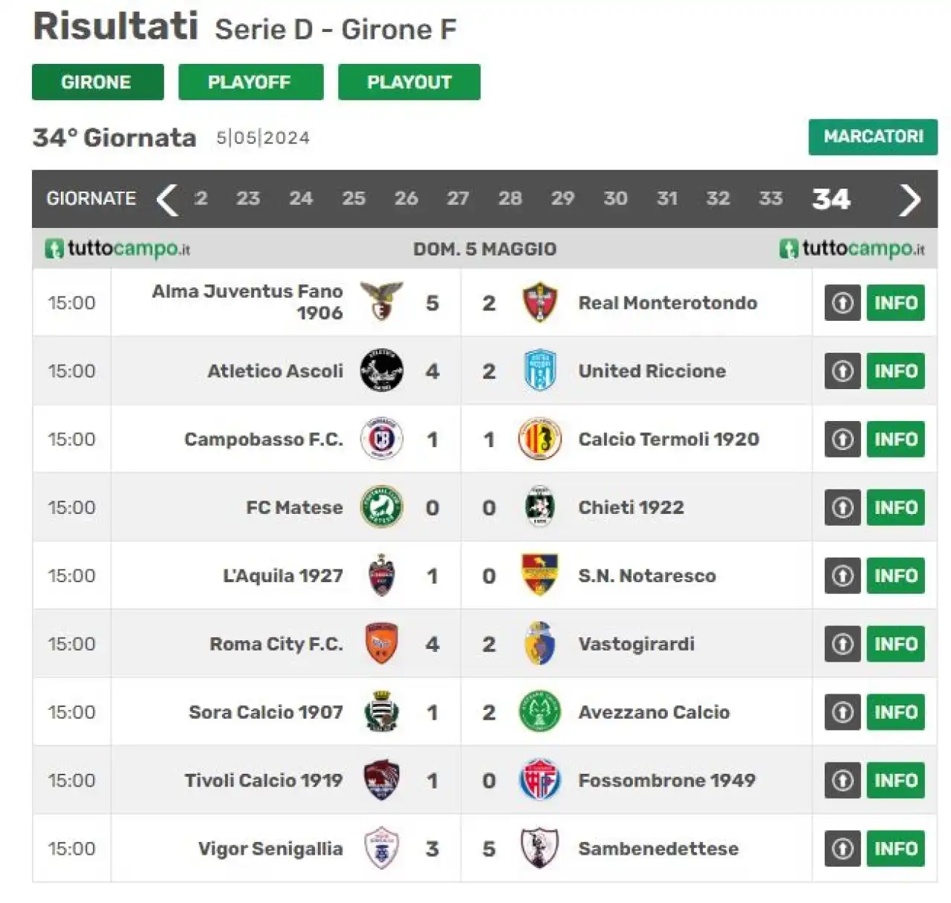951x903 pixels.
Task: Click round arrow icon in L'Aquila 1927 row
Action: pos(843,576)
